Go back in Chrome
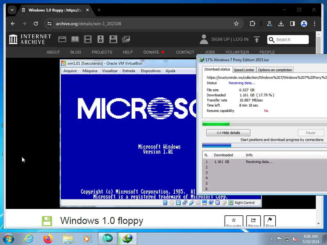Image resolution: width=327 pixels, height=245 pixels. click(13, 24)
